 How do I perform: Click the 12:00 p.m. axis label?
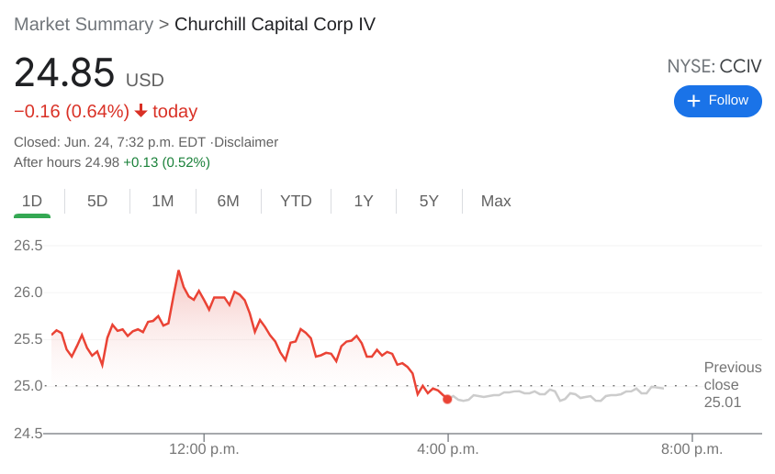point(204,449)
